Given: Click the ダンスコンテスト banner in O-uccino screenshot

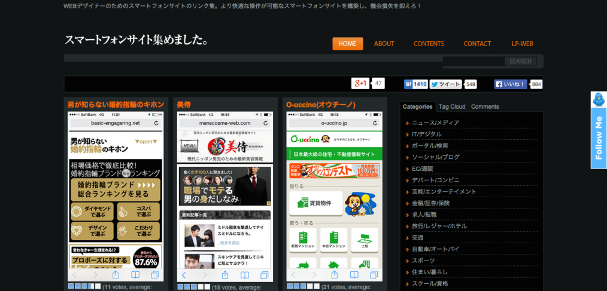Looking at the screenshot, I should [335, 171].
